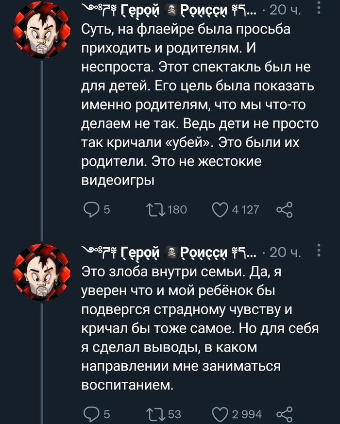Open the three-dot menu on the first tweet
Viewport: 340px width, 424px height.
click(318, 9)
